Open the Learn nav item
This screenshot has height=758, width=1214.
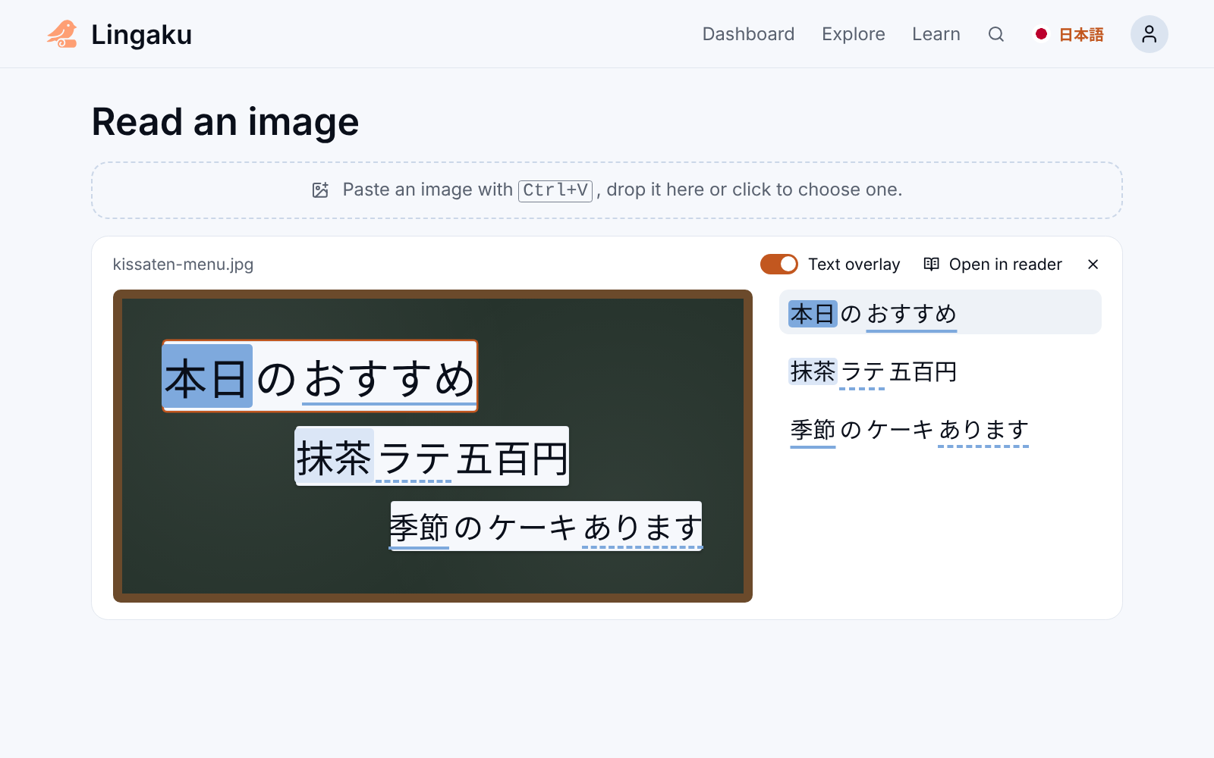(x=936, y=34)
